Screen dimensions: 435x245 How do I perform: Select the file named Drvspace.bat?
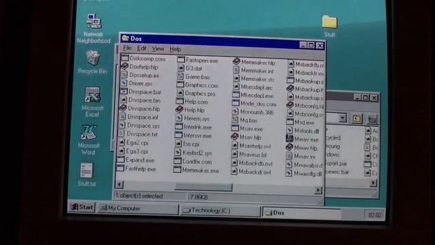pos(145,92)
